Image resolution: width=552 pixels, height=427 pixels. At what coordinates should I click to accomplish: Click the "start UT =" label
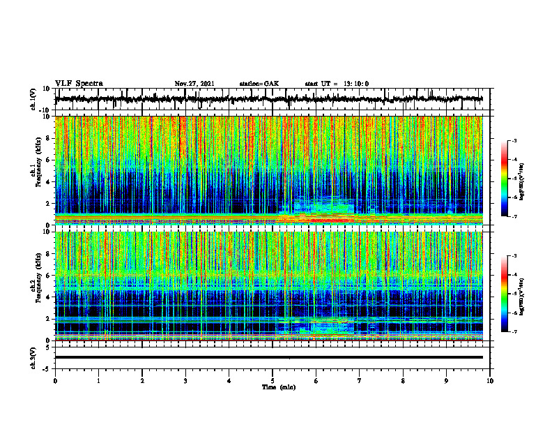[321, 84]
